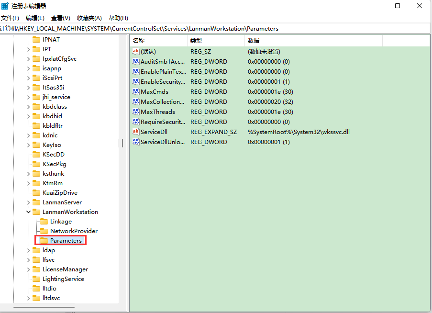The width and height of the screenshot is (432, 313).
Task: Expand the IPNAT tree node
Action: point(28,39)
